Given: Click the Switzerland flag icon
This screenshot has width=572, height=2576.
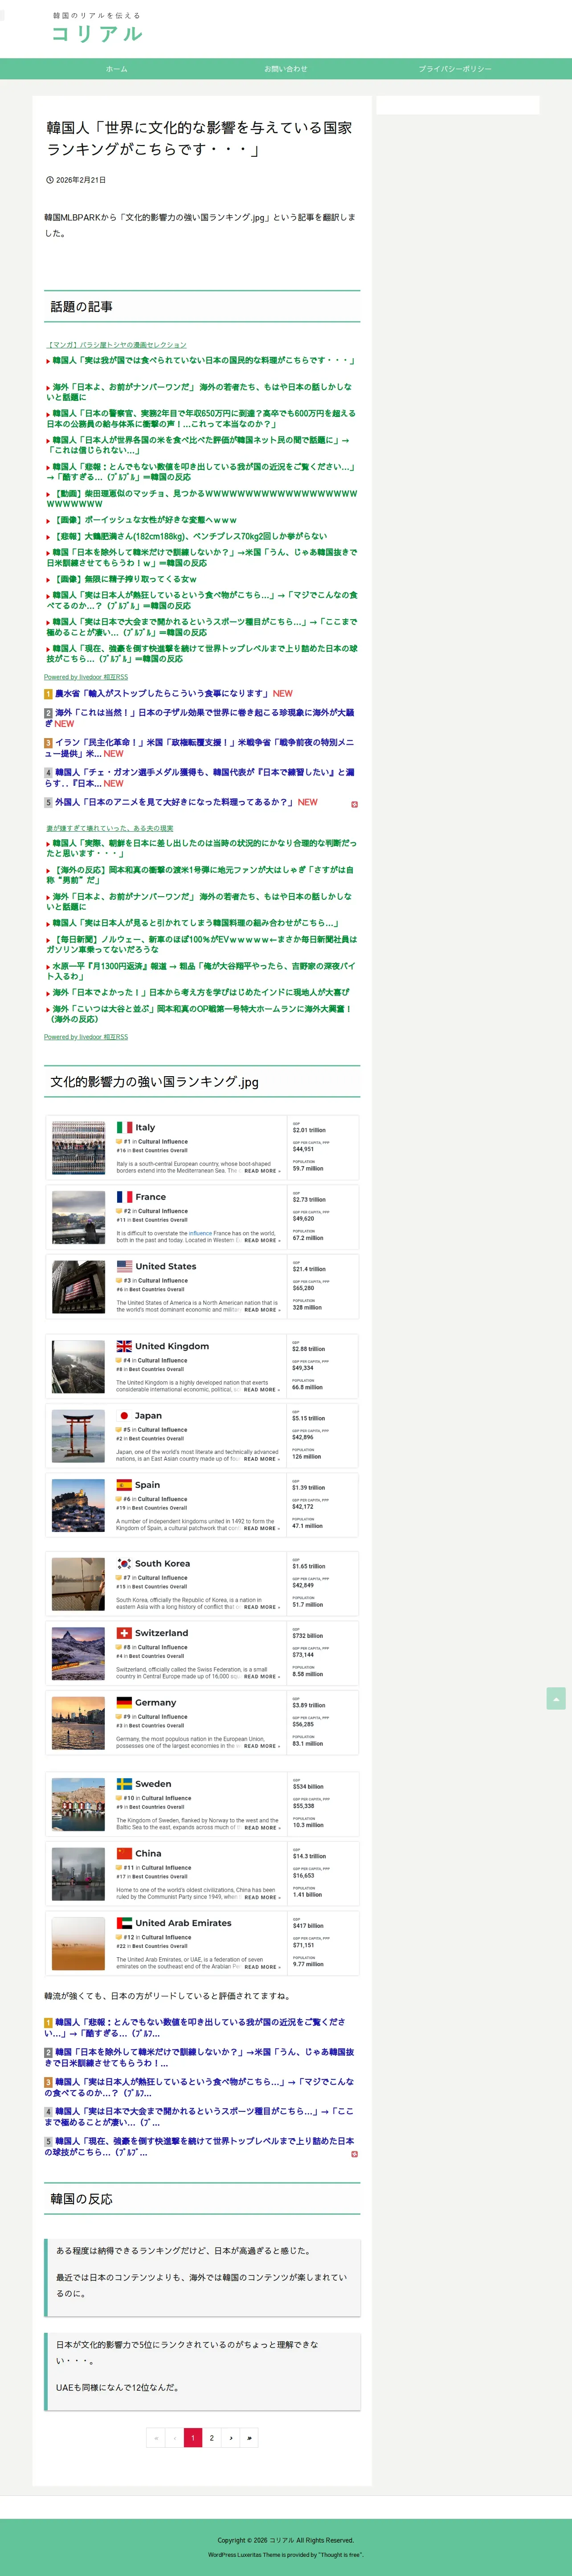Looking at the screenshot, I should point(124,1633).
